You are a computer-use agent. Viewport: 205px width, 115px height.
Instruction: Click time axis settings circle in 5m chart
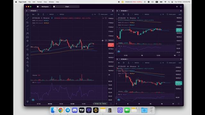pyautogui.click(x=111, y=103)
